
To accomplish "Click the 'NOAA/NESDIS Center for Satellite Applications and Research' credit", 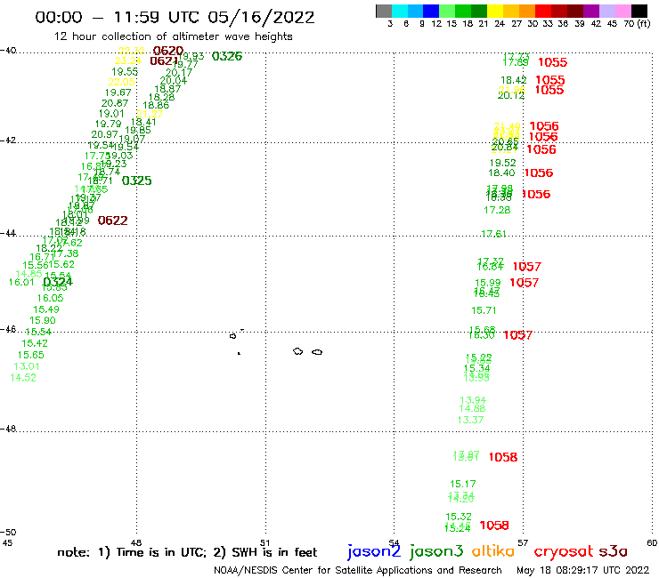I will tap(358, 571).
